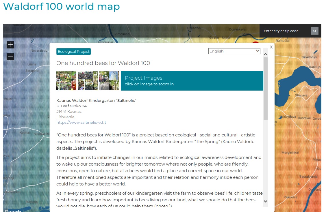Click the Waldorf 100 world map heading
The width and height of the screenshot is (326, 212).
(61, 6)
